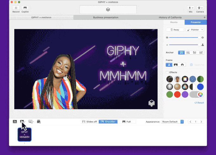The width and height of the screenshot is (216, 155).
Task: Open the Appearance Room Default dropdown
Action: coord(172,122)
